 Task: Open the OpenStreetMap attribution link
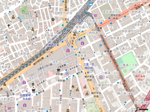click(x=144, y=109)
